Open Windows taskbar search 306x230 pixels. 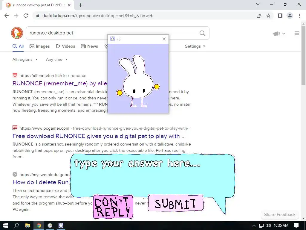click(16, 226)
